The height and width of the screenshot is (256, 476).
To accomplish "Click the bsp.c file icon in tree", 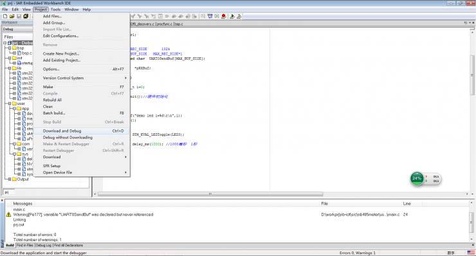I will tap(19, 53).
